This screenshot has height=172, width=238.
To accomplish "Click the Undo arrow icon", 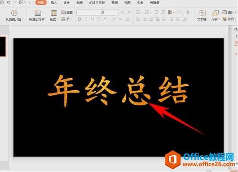I will coord(9,3).
